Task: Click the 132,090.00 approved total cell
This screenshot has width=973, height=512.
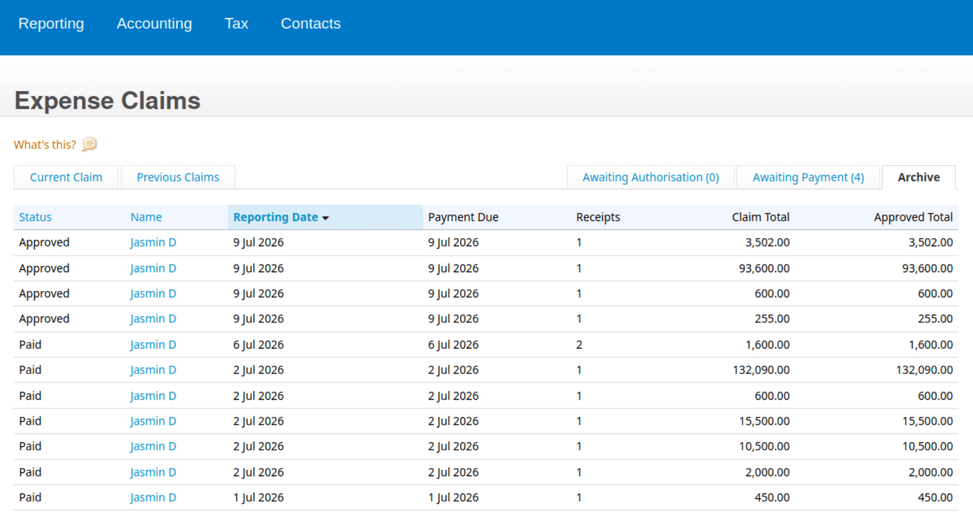Action: [924, 370]
